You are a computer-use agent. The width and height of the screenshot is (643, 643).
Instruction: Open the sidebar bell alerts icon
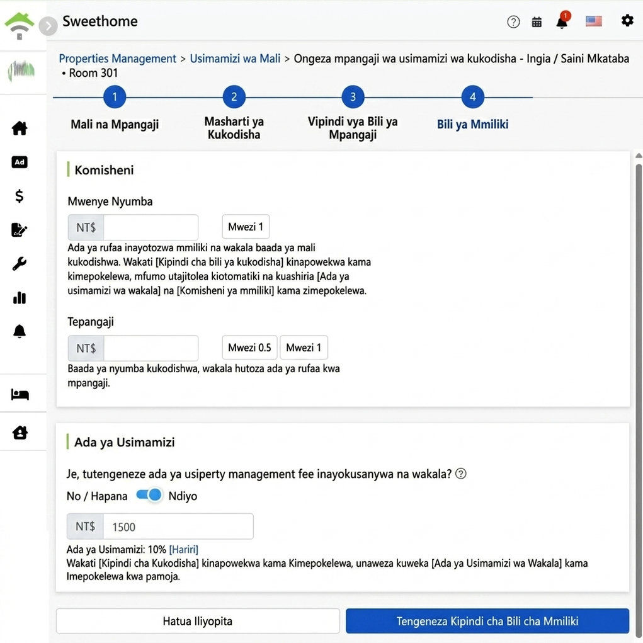(x=20, y=331)
